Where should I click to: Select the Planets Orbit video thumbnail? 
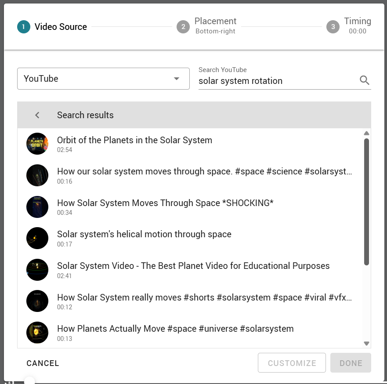click(x=37, y=144)
